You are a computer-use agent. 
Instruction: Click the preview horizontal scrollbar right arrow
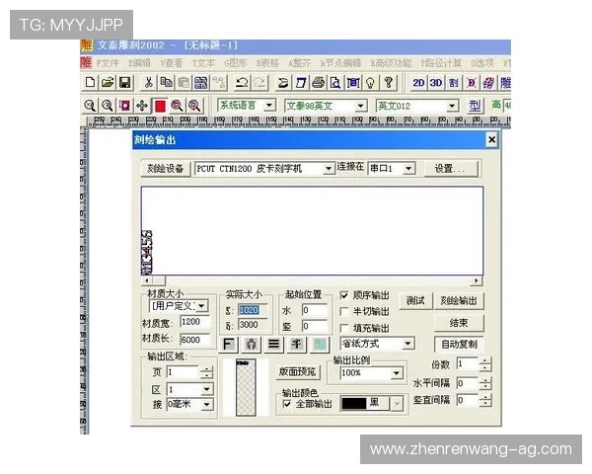click(x=477, y=280)
